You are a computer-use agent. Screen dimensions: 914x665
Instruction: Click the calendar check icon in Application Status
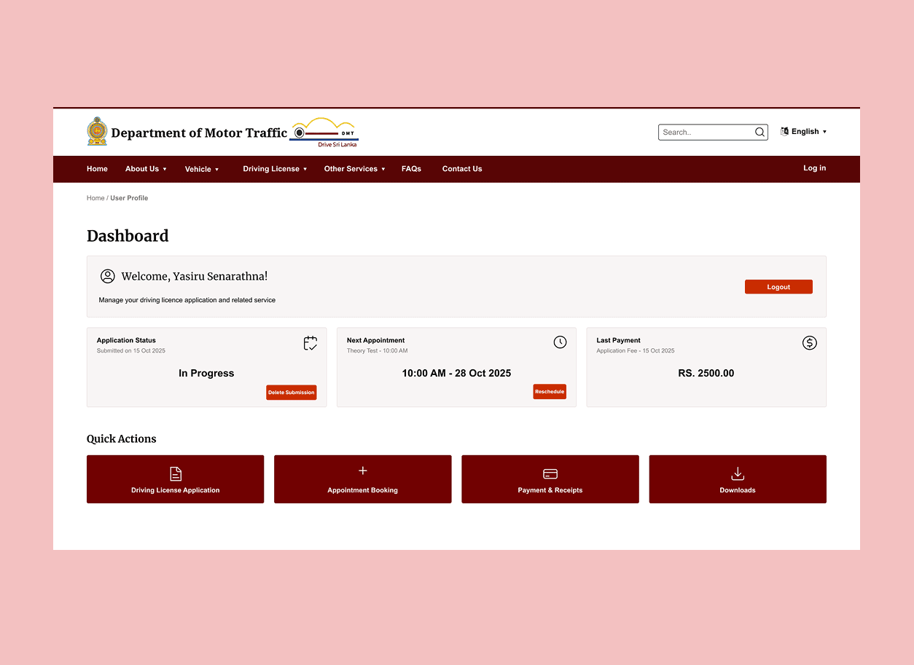pyautogui.click(x=310, y=343)
